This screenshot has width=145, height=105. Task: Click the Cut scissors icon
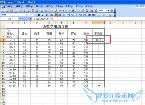[x=42, y=10]
